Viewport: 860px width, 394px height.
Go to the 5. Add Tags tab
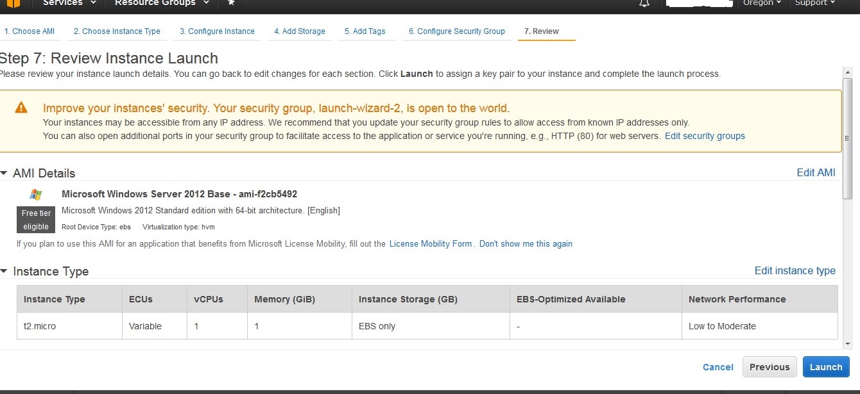pos(365,31)
